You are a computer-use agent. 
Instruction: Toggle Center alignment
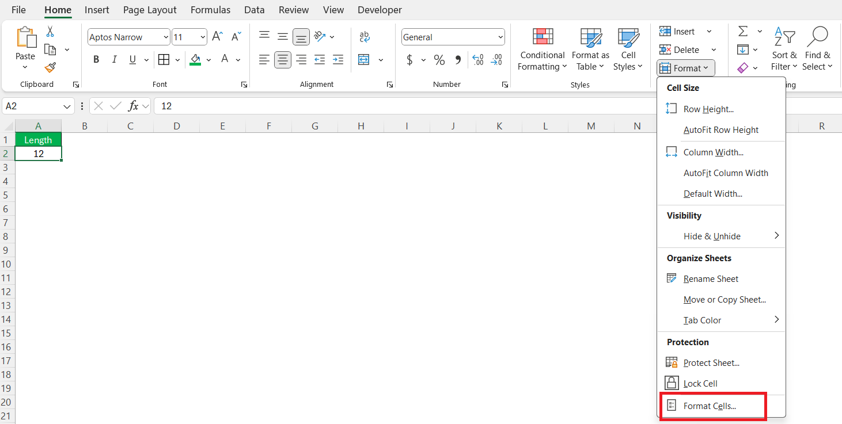(x=283, y=59)
